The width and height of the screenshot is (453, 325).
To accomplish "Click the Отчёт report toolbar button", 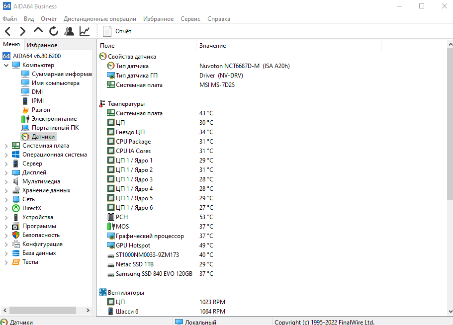I will tap(117, 31).
